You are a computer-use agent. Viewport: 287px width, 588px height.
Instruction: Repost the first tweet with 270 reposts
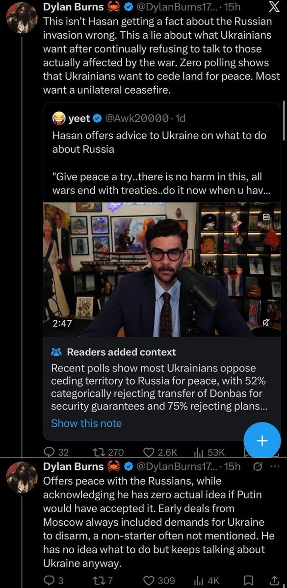click(x=108, y=452)
